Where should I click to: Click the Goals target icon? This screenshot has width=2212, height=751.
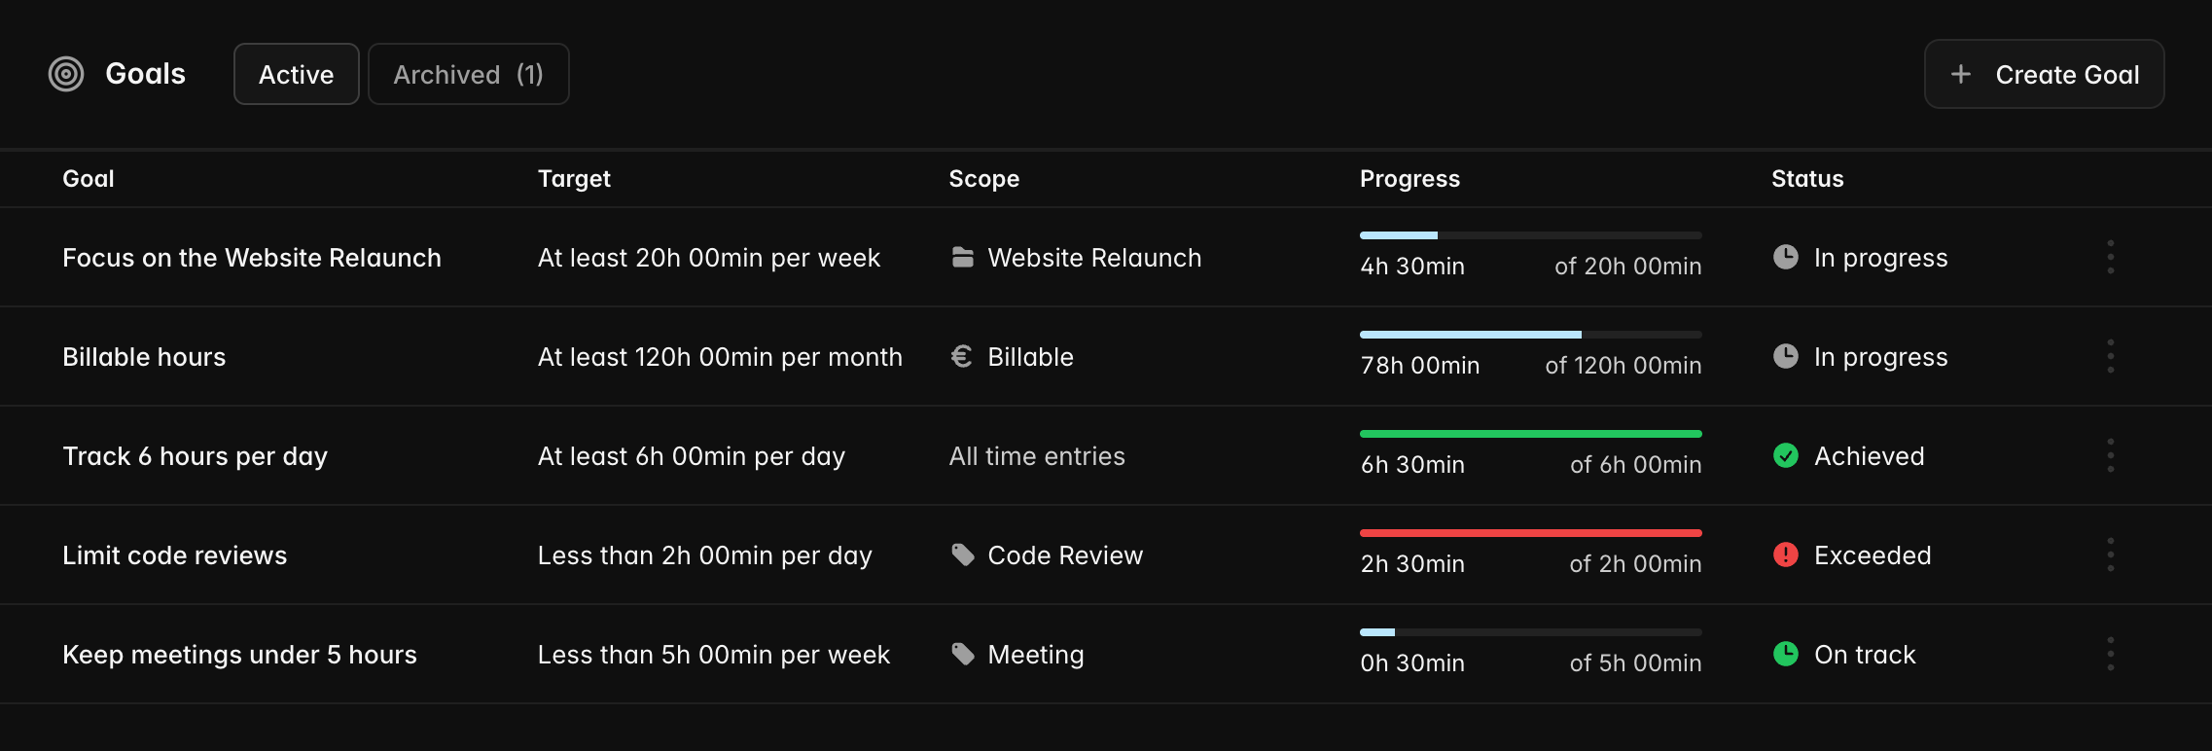pyautogui.click(x=66, y=74)
